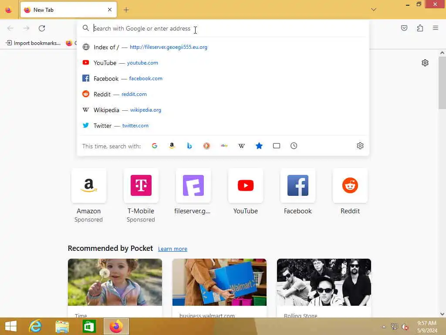Select the Facebook facebook.com suggestion
Viewport: 446px width, 335px height.
pyautogui.click(x=223, y=79)
